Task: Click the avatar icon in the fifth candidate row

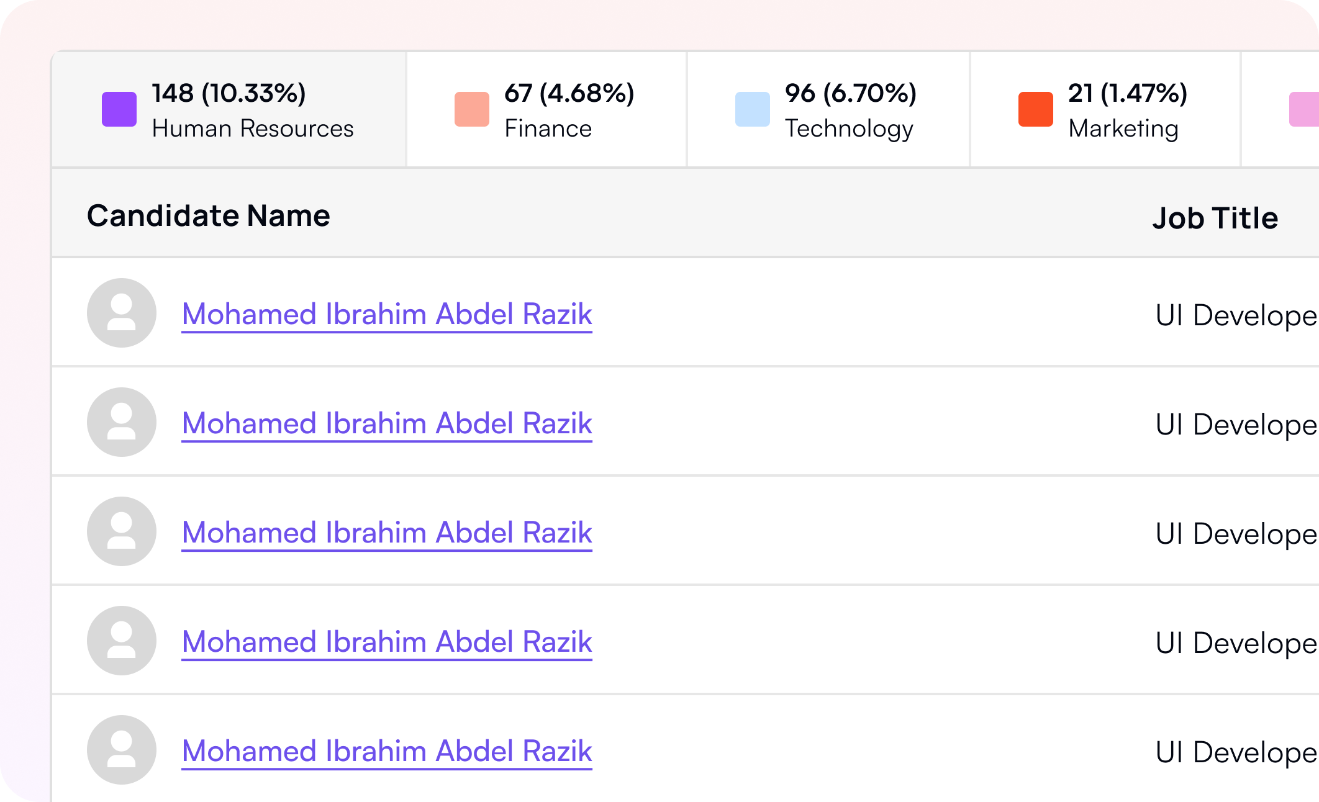Action: pos(122,750)
